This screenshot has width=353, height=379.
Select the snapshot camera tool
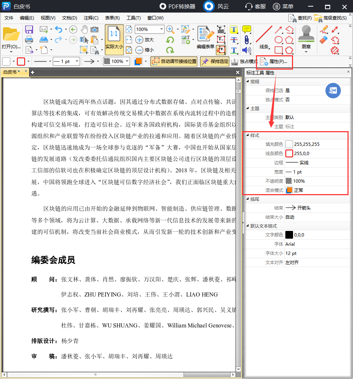pos(94,29)
